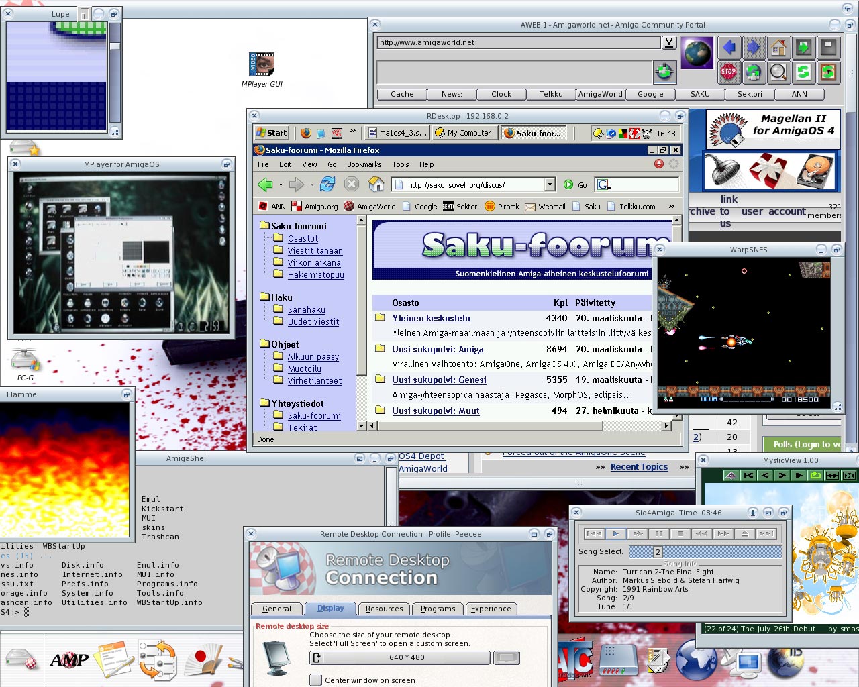Image resolution: width=859 pixels, height=687 pixels.
Task: Open Yleinen keskustelu forum link
Action: tap(431, 318)
